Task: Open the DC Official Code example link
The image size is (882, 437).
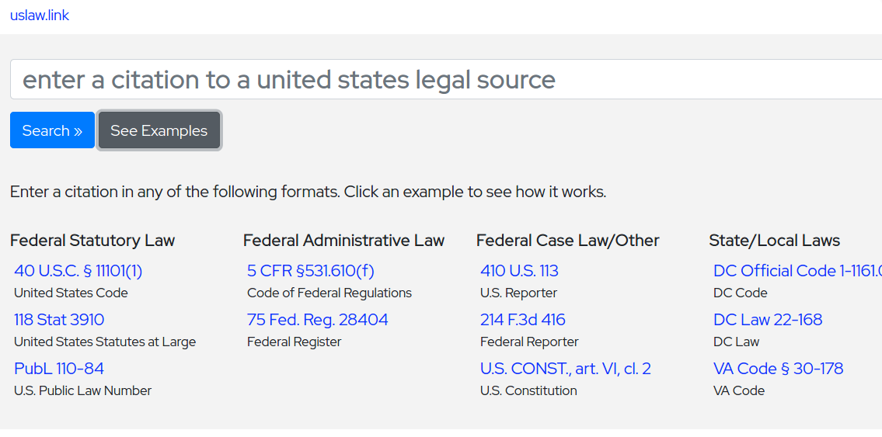Action: click(x=797, y=271)
